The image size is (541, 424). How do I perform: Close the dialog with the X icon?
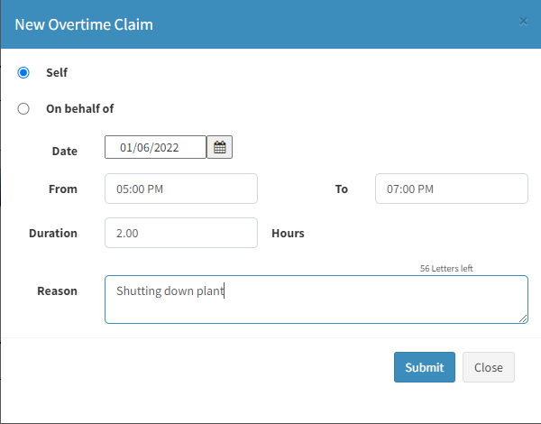coord(523,22)
